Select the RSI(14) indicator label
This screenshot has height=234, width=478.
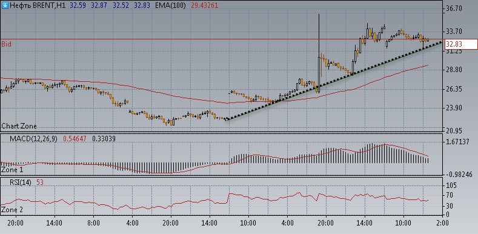point(20,182)
